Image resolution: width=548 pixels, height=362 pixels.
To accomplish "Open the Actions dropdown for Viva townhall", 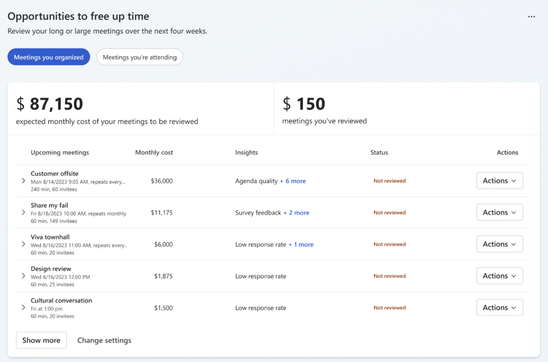I will pos(499,244).
